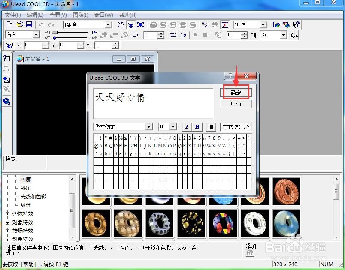Open a file with folder icon
This screenshot has width=345, height=270.
[x=19, y=24]
